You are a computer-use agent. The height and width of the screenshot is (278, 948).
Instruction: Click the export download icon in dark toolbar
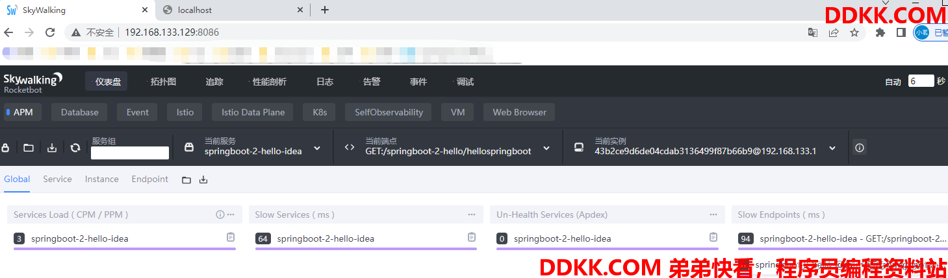coord(52,148)
